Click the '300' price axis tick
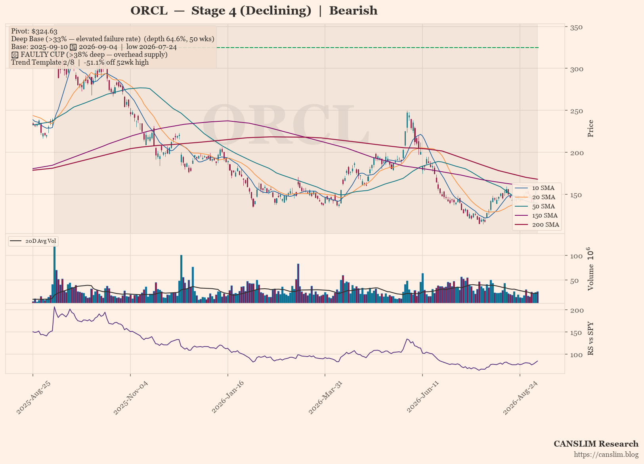This screenshot has height=464, width=644. pos(576,69)
